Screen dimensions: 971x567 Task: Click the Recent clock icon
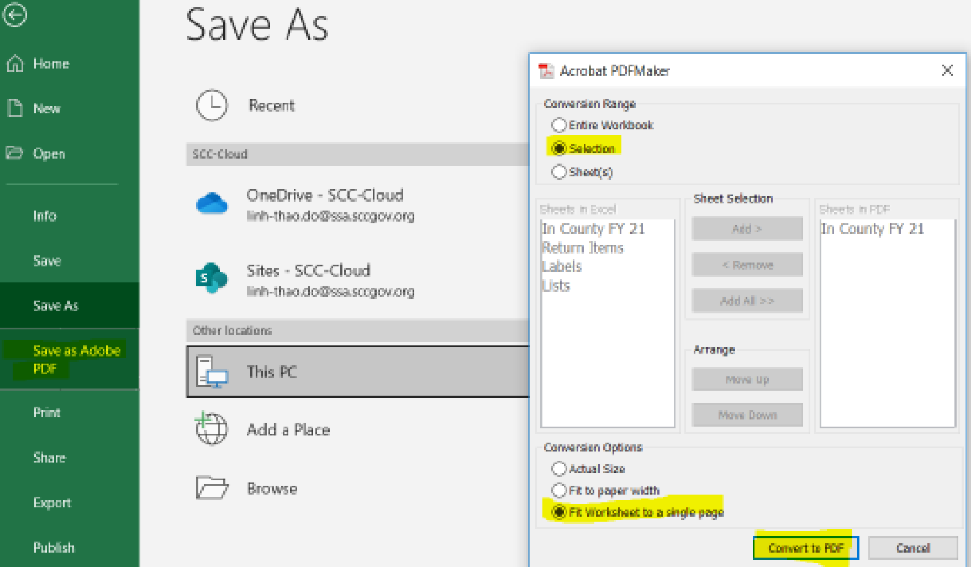pos(212,105)
